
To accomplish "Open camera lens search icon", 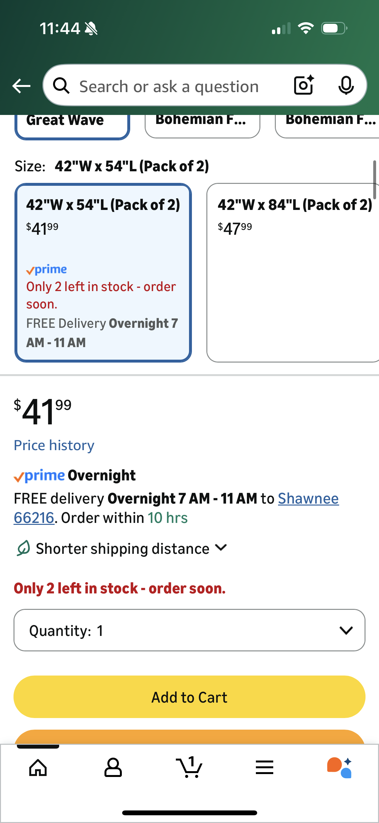I will point(303,85).
